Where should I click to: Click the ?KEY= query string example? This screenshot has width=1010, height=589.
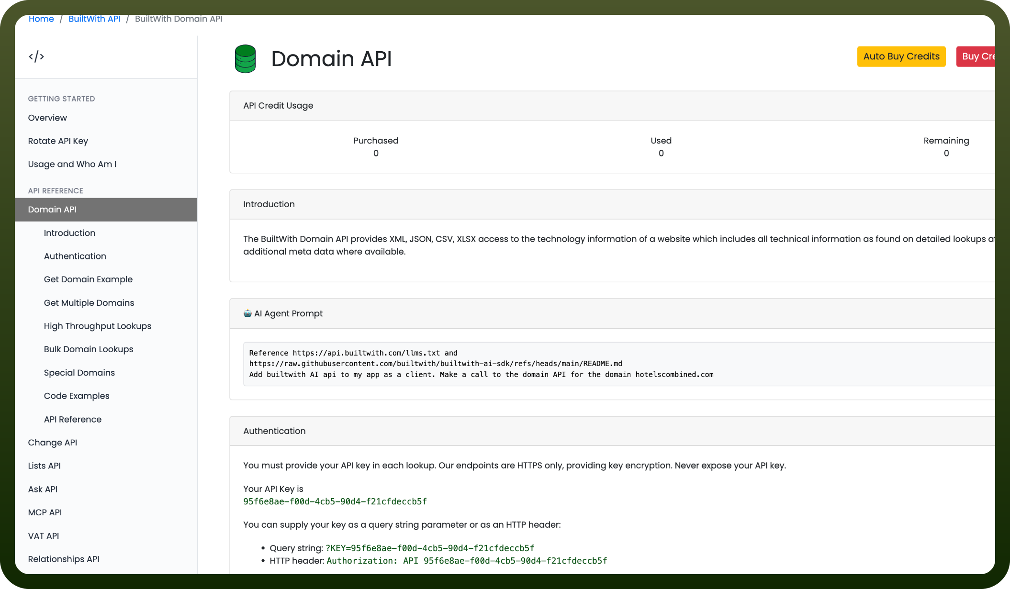(x=430, y=548)
